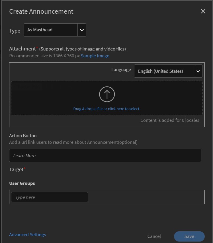Click the circular upload arrow icon
Viewport: 213px width, 243px height.
click(x=107, y=94)
